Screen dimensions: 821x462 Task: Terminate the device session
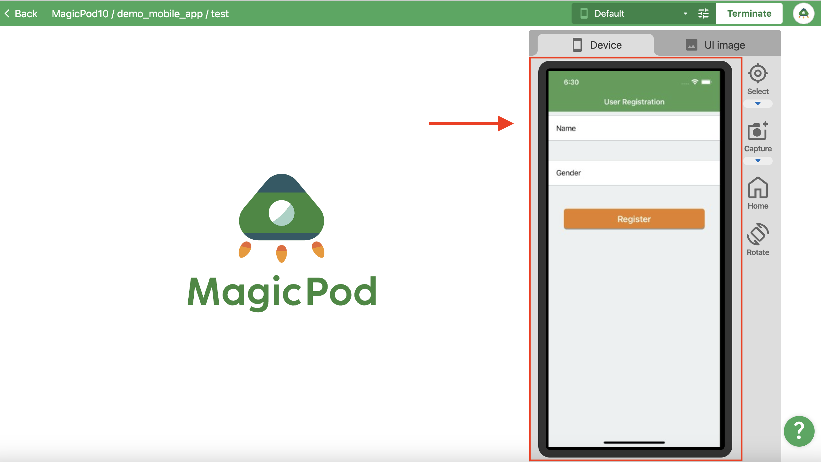pyautogui.click(x=749, y=13)
